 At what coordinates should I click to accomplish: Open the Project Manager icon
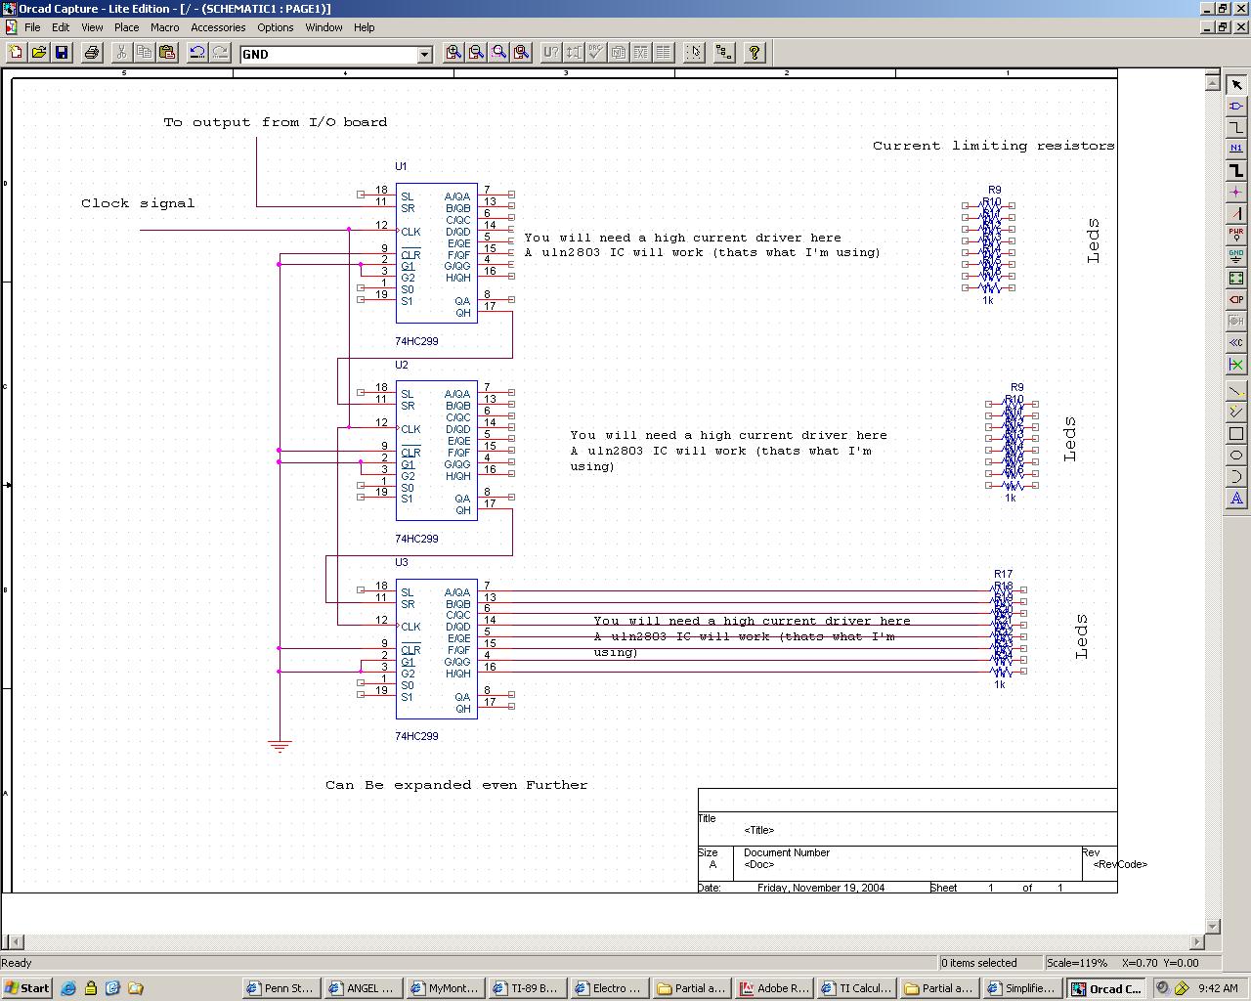(724, 53)
